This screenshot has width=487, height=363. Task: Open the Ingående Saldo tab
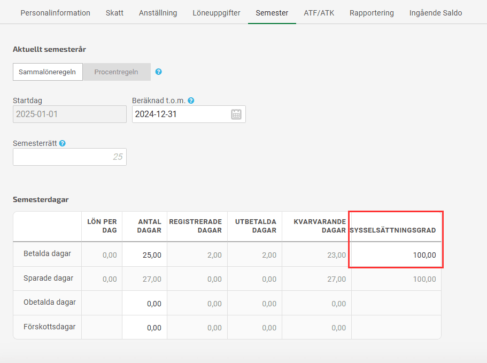point(436,13)
